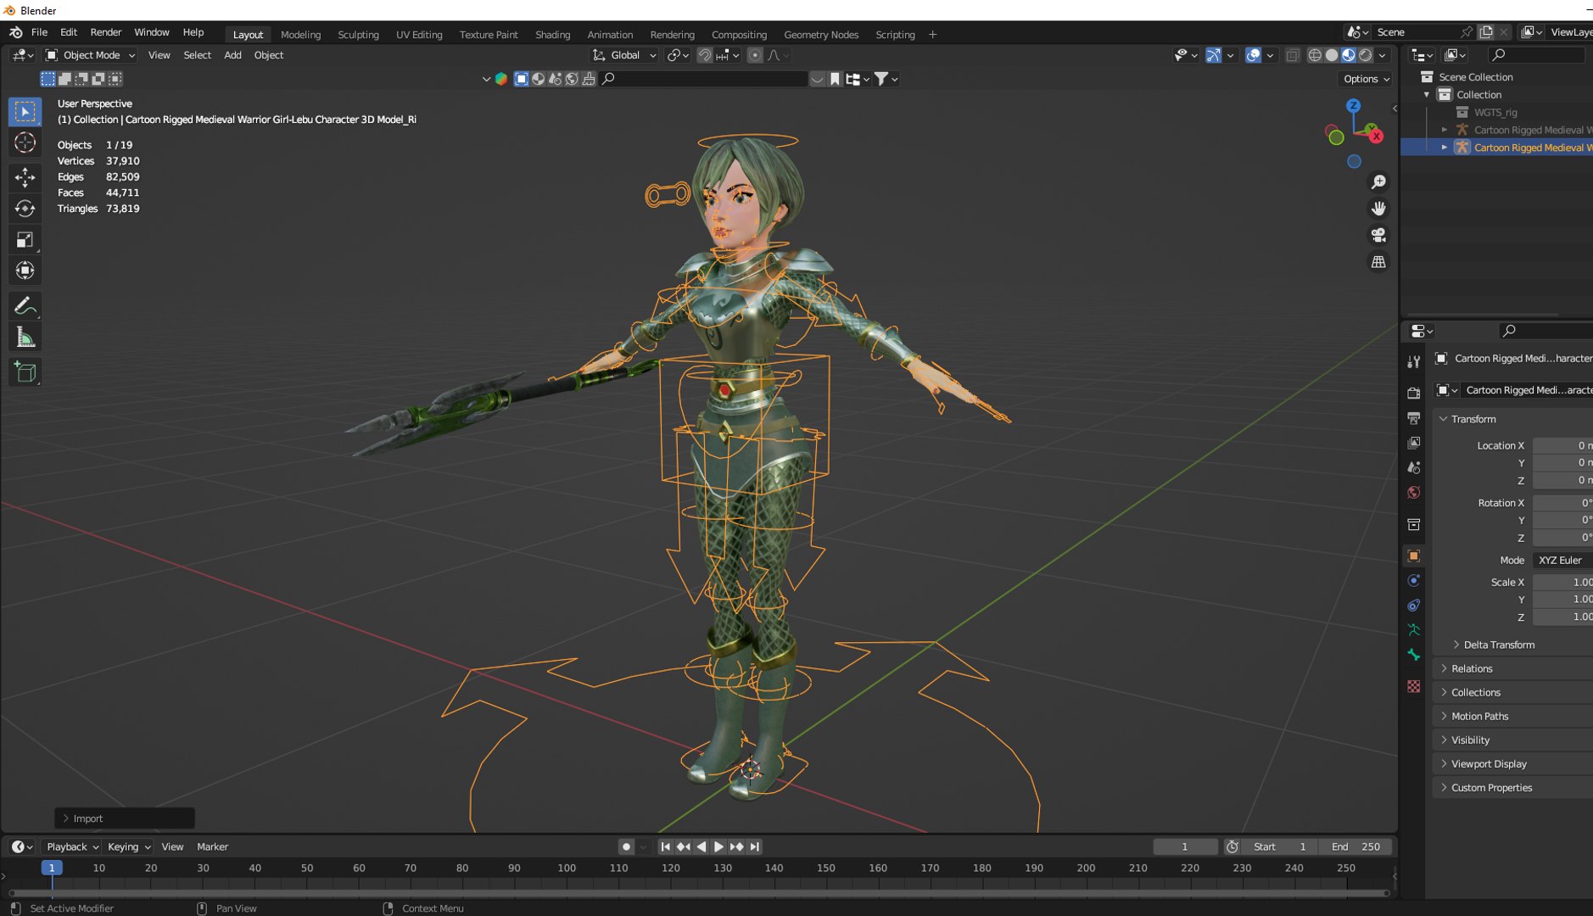This screenshot has width=1593, height=916.
Task: Expand the Motion Paths panel
Action: (1479, 716)
